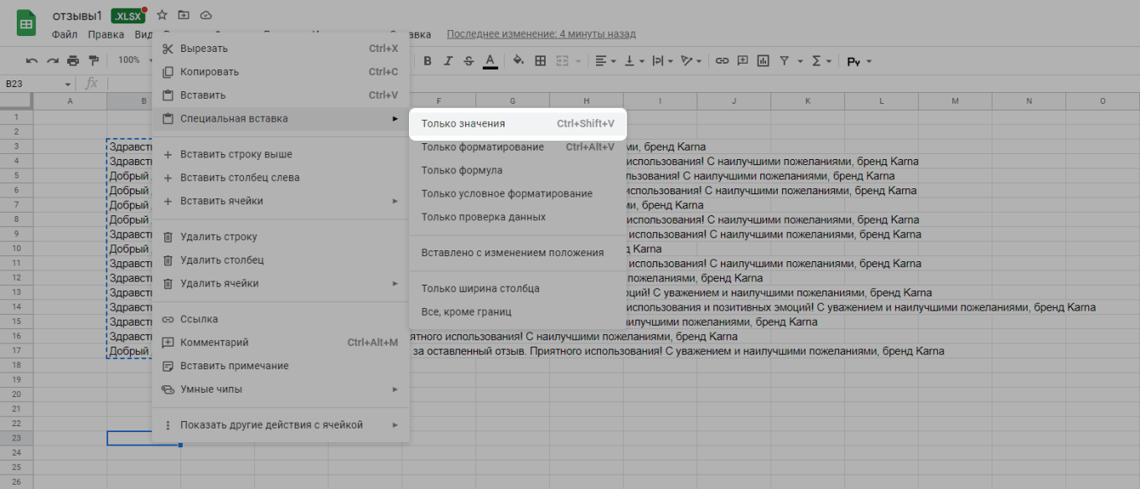Check document save status via cloud button
Screen dimensions: 1140x489
click(205, 14)
